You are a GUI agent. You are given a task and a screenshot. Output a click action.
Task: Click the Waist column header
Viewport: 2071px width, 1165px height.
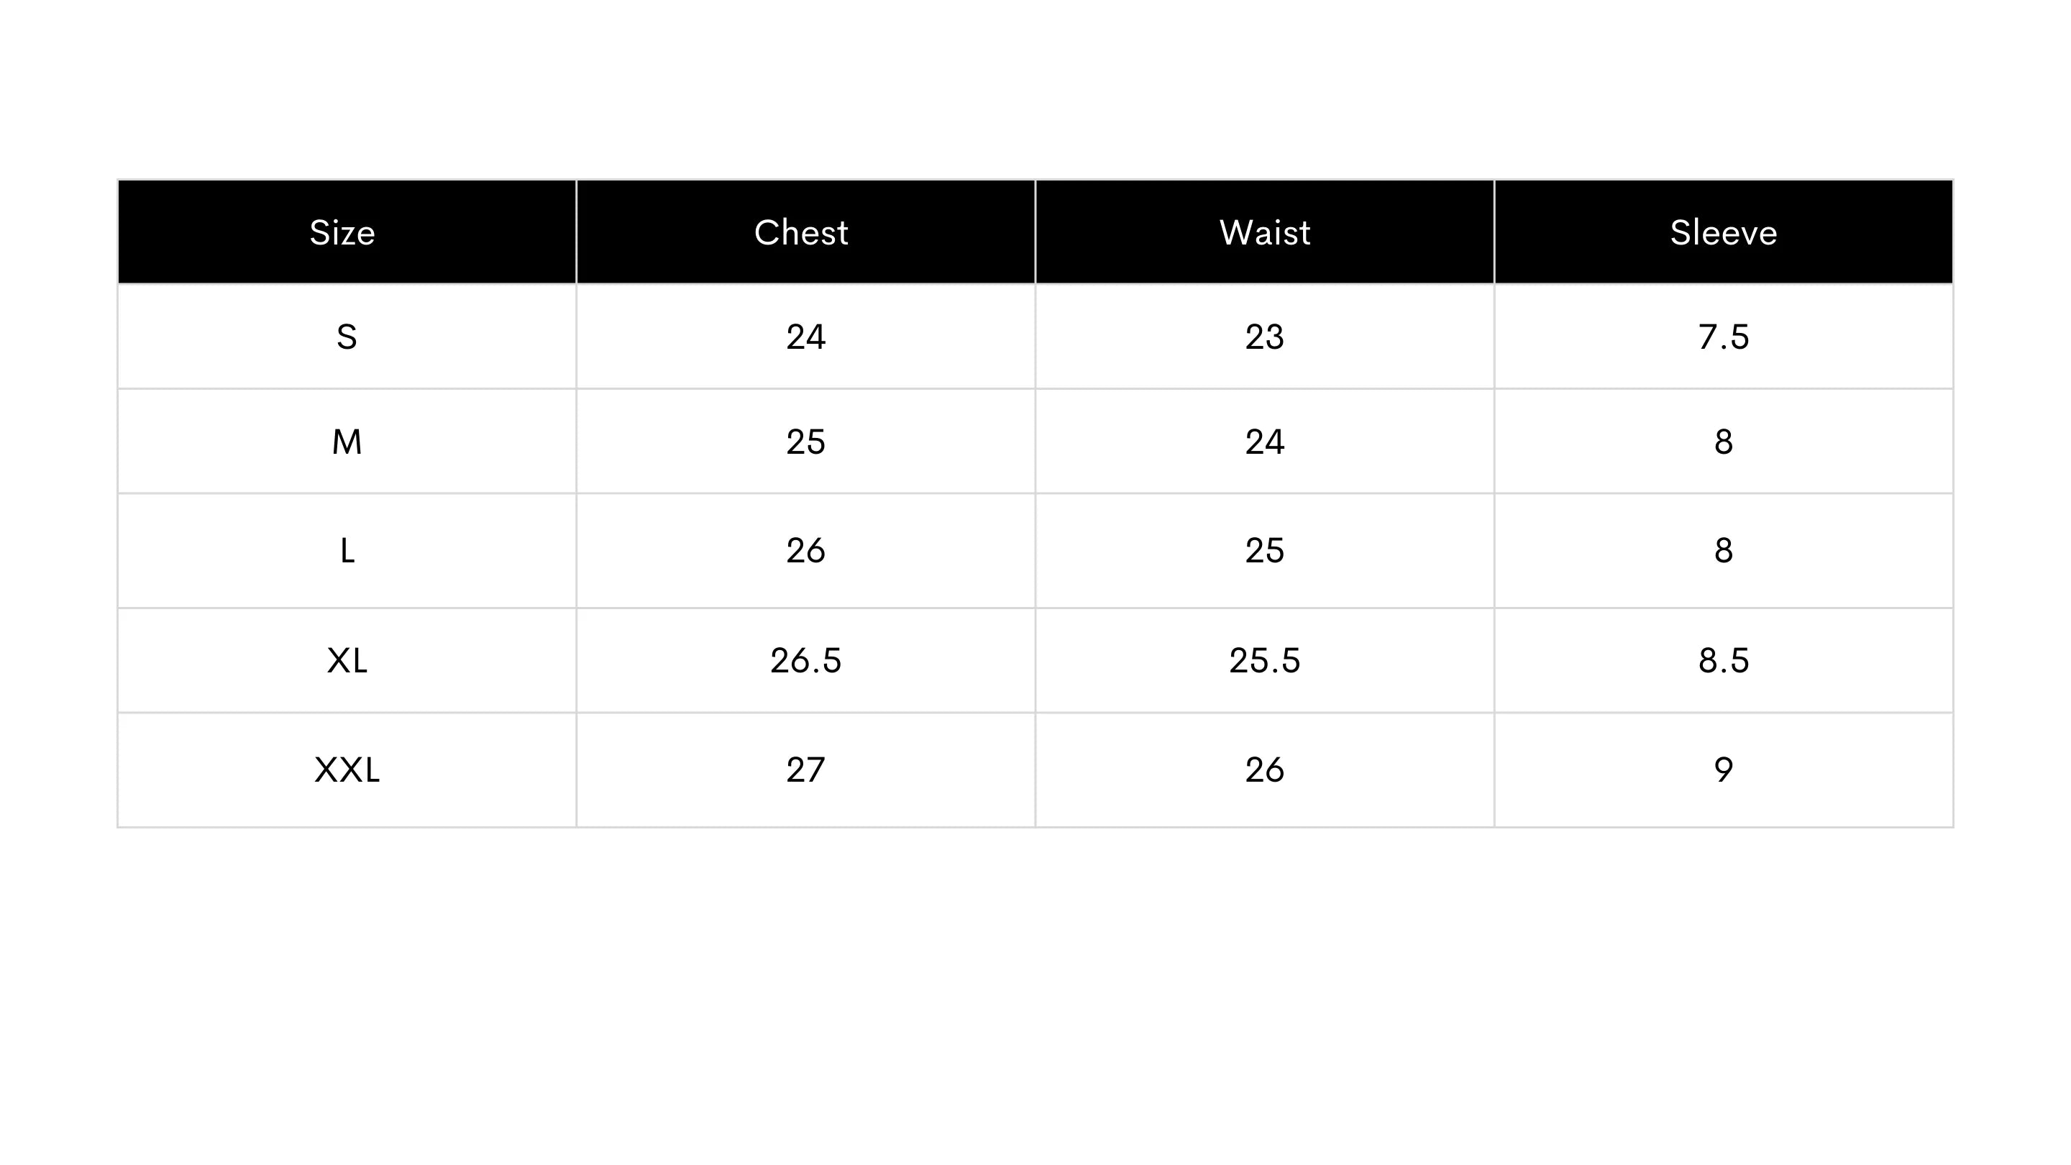point(1265,232)
